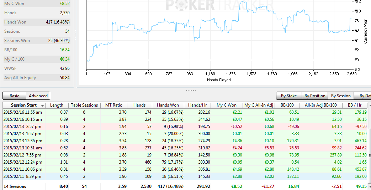Select session 2015/02/11 8:39 pm

tap(185, 176)
